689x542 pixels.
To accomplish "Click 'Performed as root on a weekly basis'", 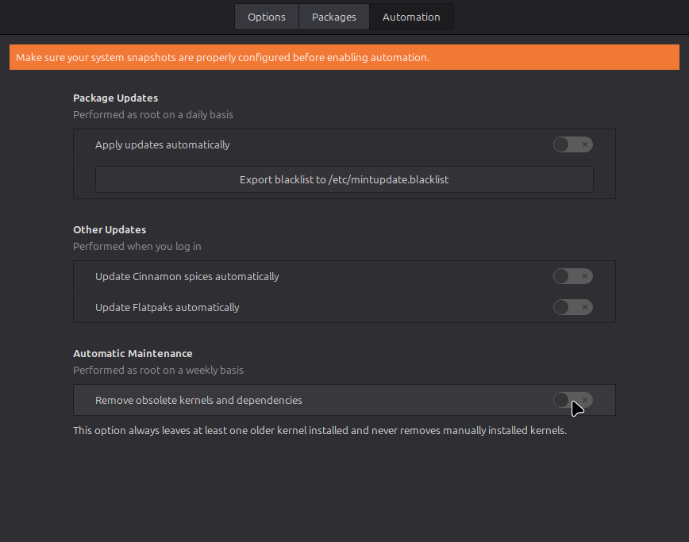I will 158,371.
